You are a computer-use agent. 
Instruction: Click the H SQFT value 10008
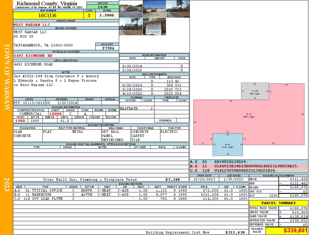55,114
